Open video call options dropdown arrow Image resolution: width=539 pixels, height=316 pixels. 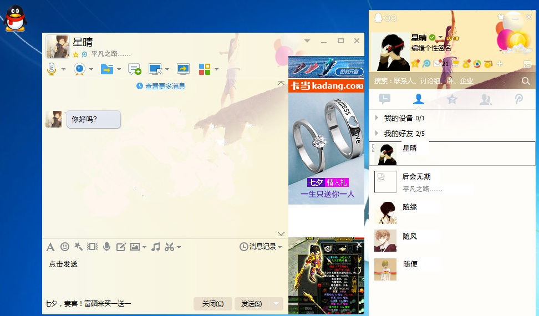(91, 69)
